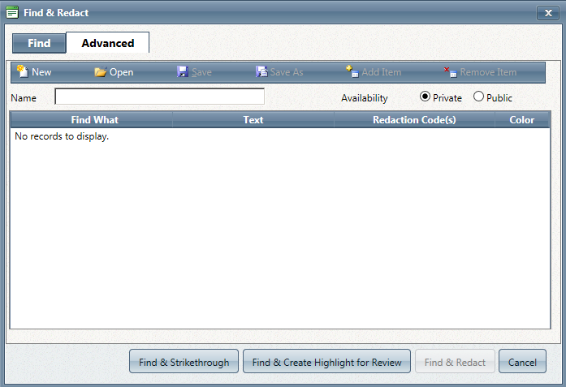The width and height of the screenshot is (566, 387).
Task: Cancel the Find & Redact dialog
Action: tap(522, 361)
